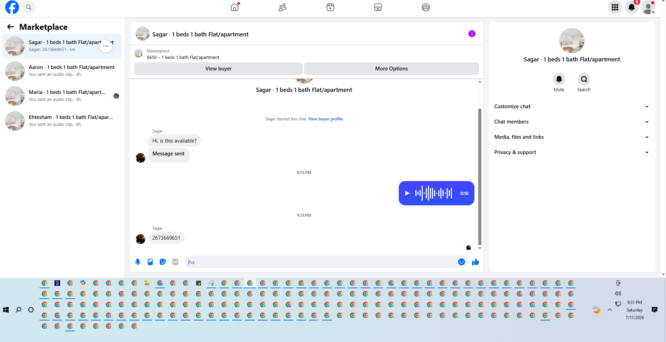Open the Reels video tab

point(330,7)
